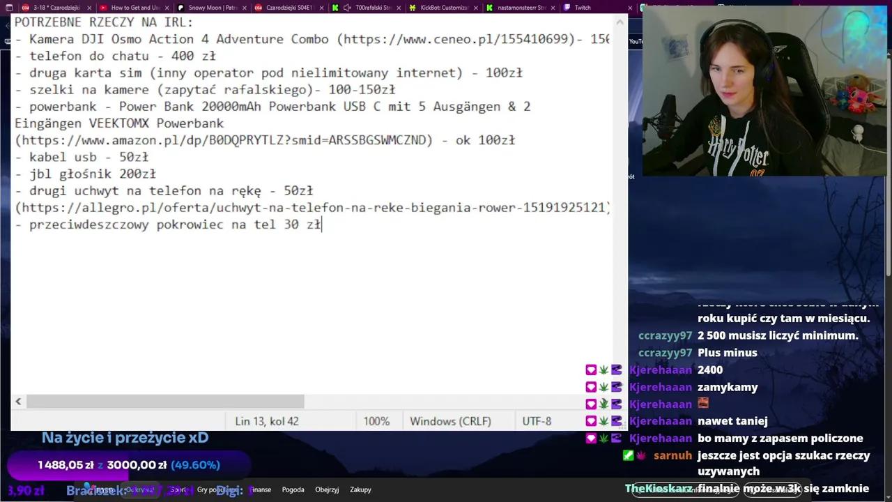
Task: Click the 'Windows (CRLF)' line ending indicator
Action: tap(450, 421)
